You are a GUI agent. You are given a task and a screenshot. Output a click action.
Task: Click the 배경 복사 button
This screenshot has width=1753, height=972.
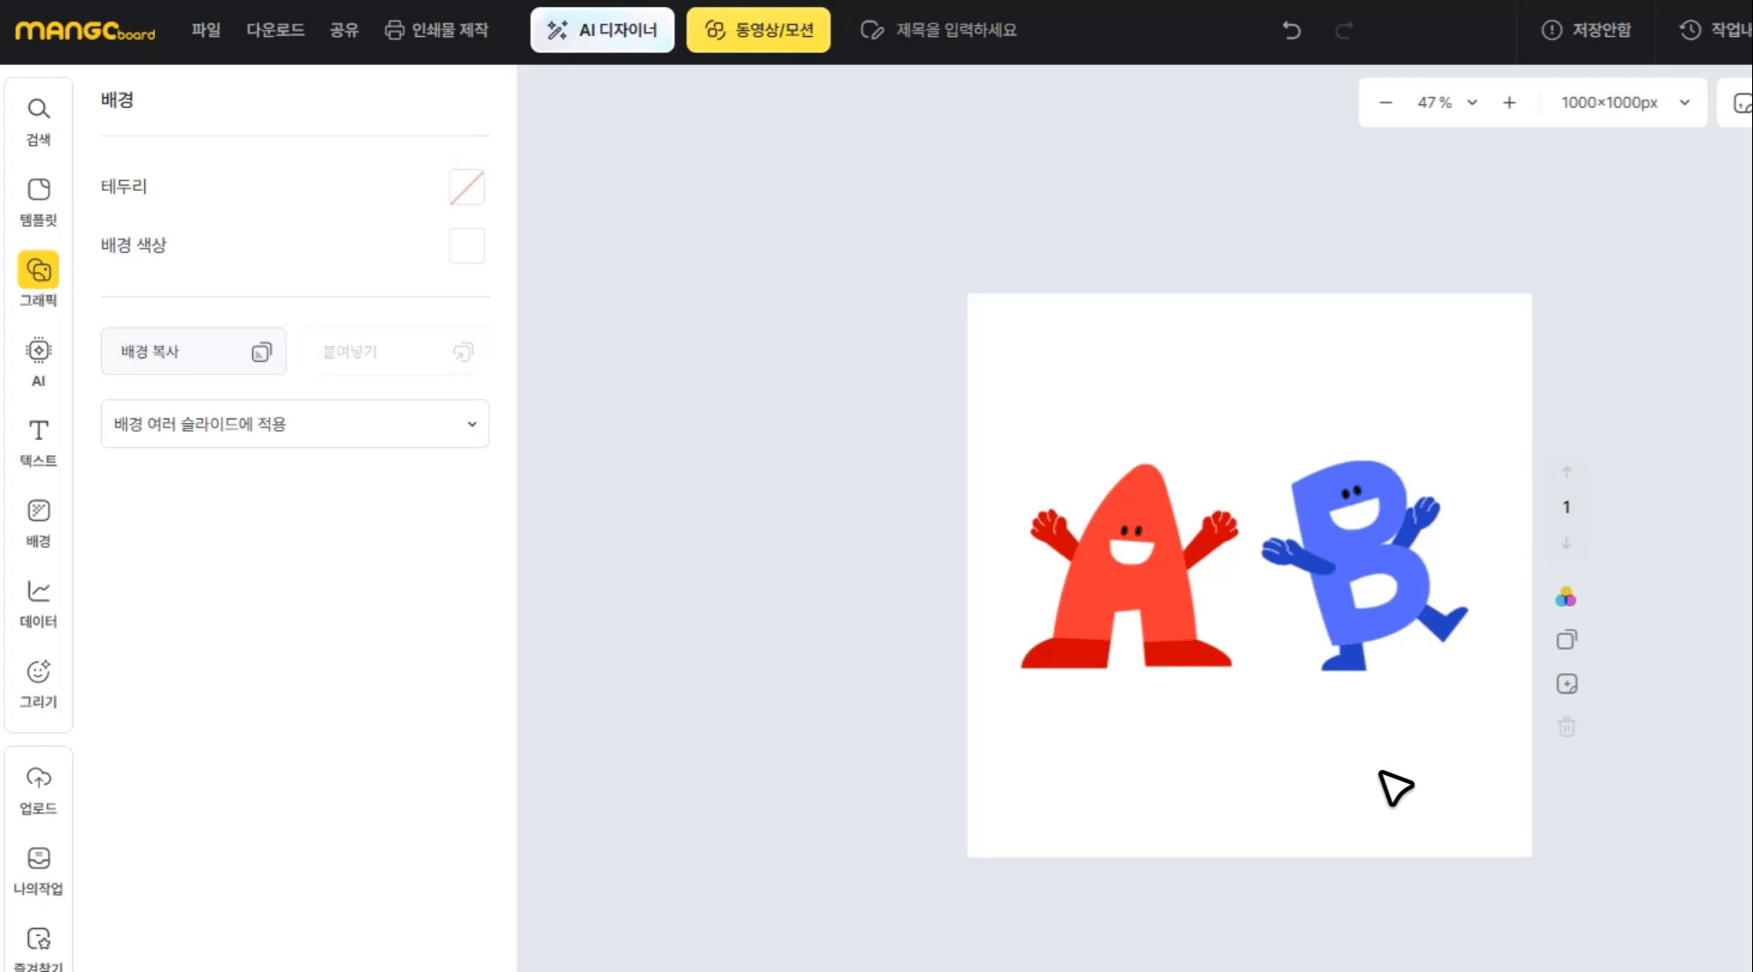[x=194, y=352]
